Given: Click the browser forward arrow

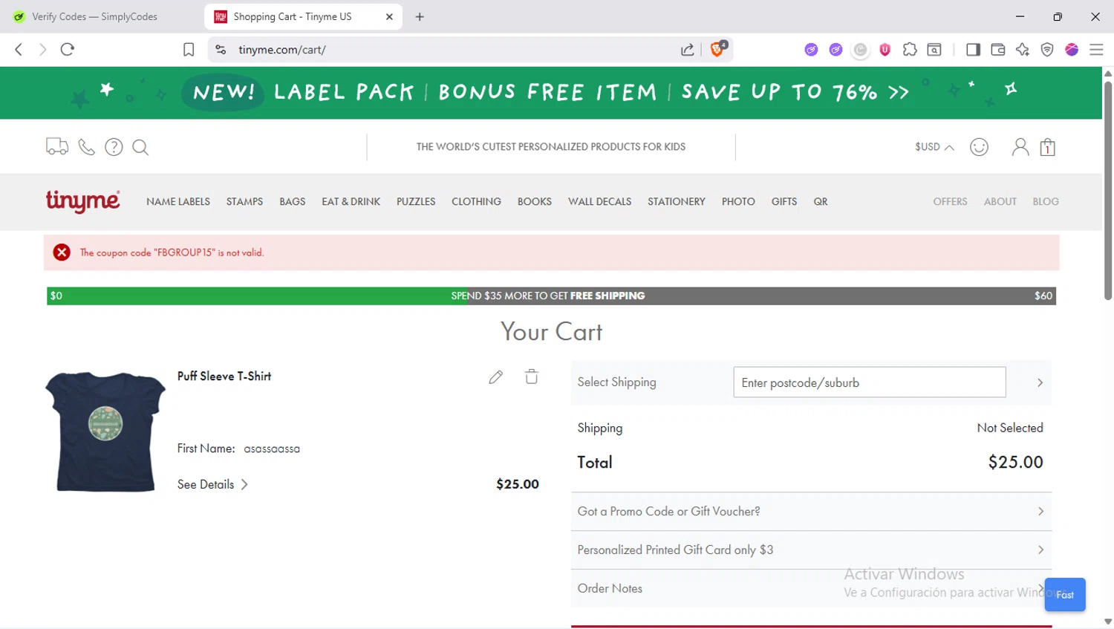Looking at the screenshot, I should tap(42, 50).
